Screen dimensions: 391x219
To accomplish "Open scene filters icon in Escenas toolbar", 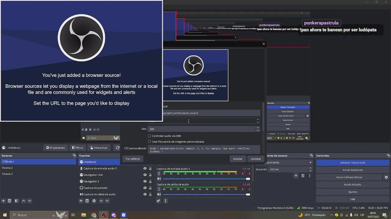I will point(16,201).
